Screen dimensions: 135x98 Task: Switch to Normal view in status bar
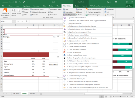[x=102, y=97]
